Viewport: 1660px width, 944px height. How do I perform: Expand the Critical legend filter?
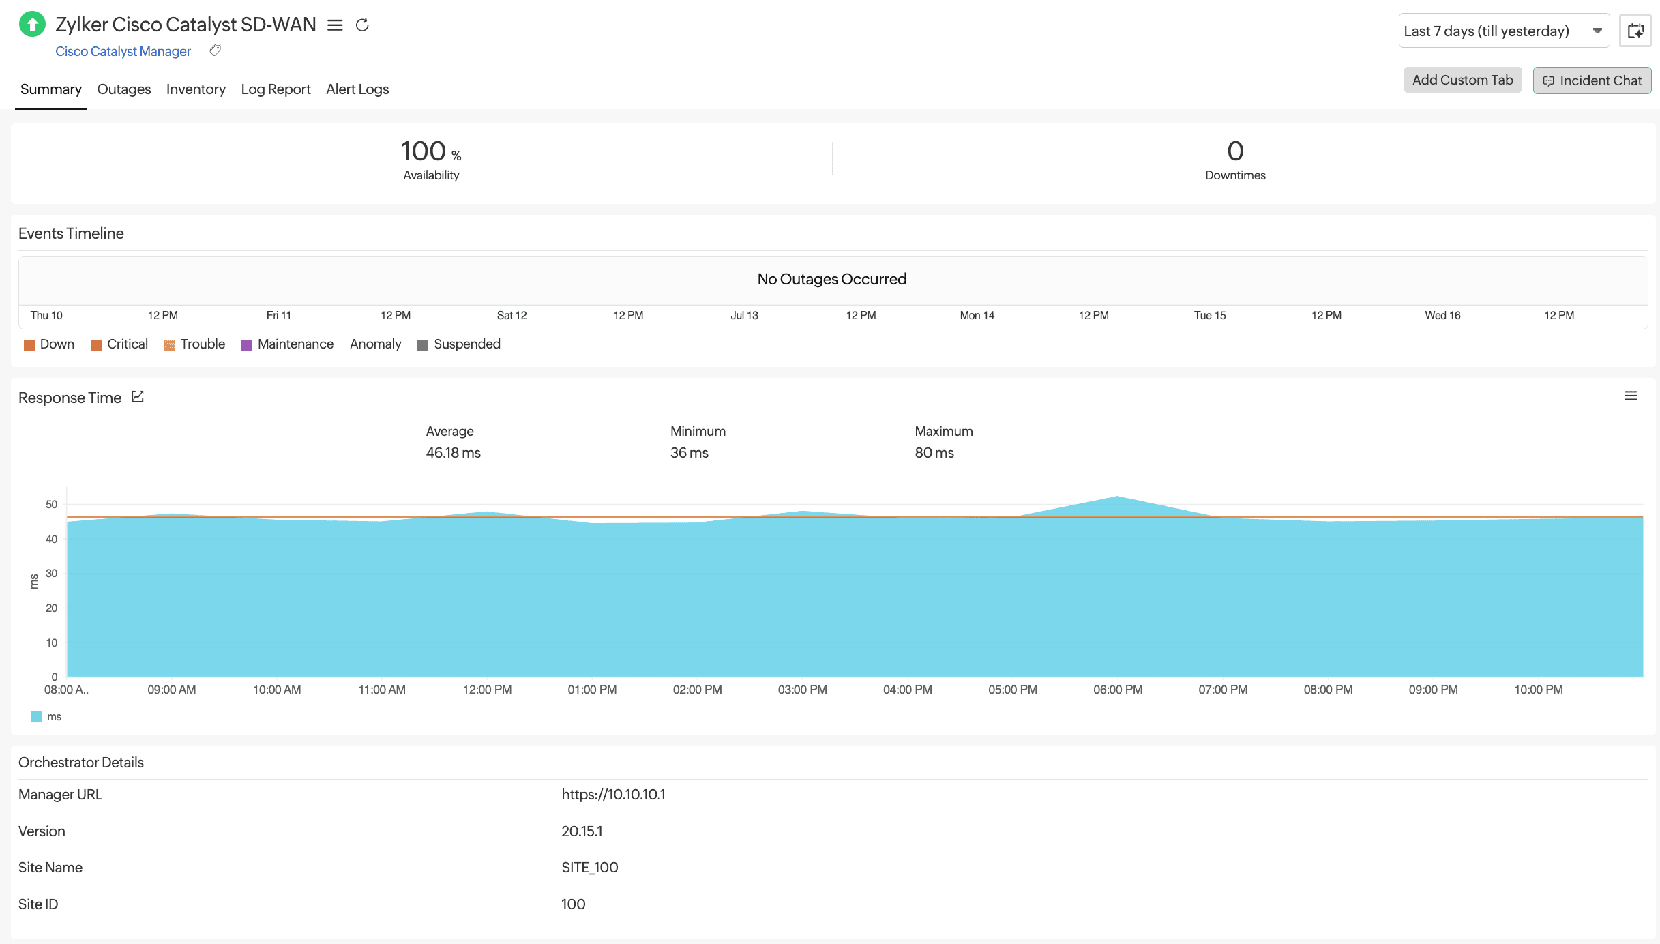[x=119, y=344]
